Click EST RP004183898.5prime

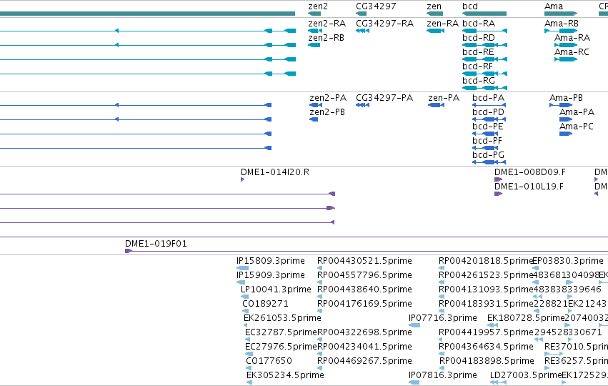[487, 362]
